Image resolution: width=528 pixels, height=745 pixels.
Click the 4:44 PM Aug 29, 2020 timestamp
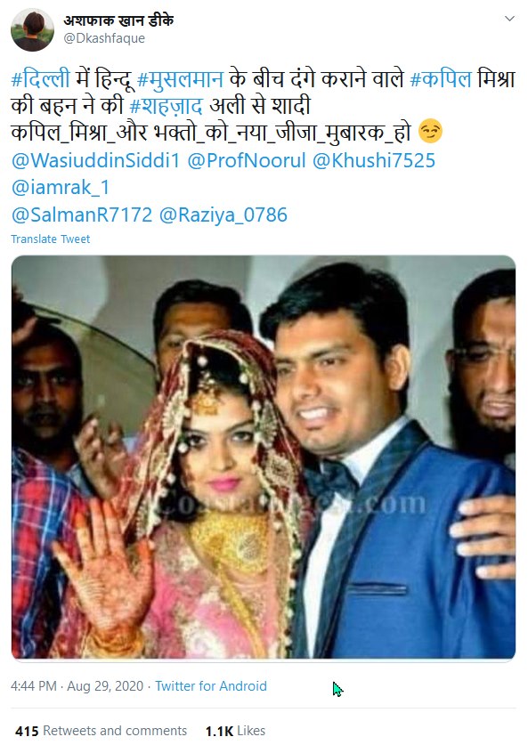[77, 686]
